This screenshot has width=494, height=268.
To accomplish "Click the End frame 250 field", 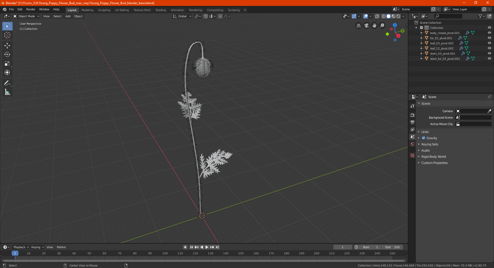I will 392,247.
